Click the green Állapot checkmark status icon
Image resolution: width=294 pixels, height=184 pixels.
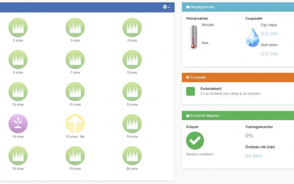[x=195, y=140]
